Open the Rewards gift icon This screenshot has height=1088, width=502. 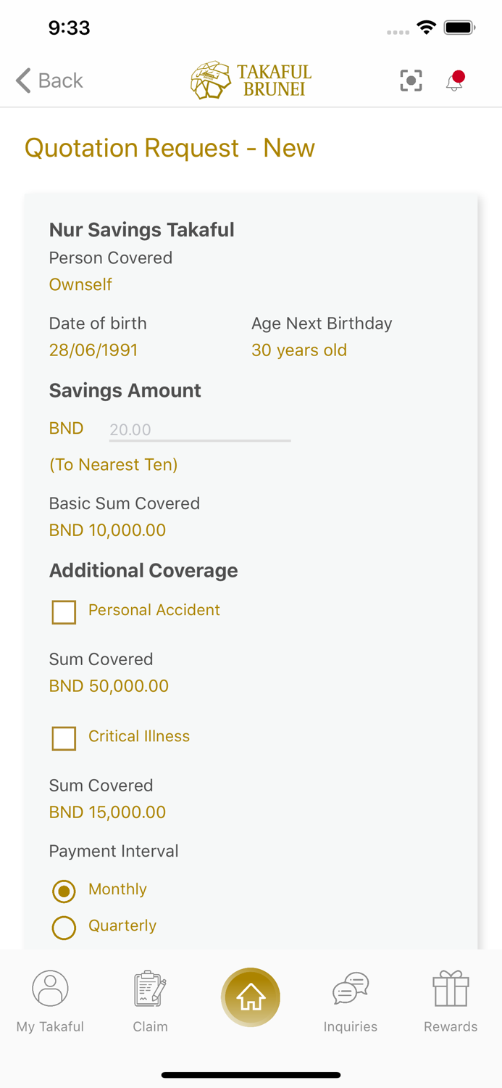[451, 988]
